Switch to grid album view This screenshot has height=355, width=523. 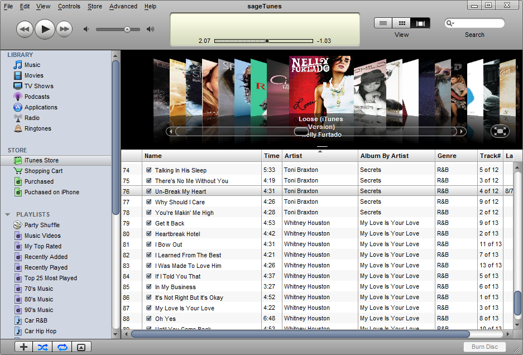[x=402, y=23]
